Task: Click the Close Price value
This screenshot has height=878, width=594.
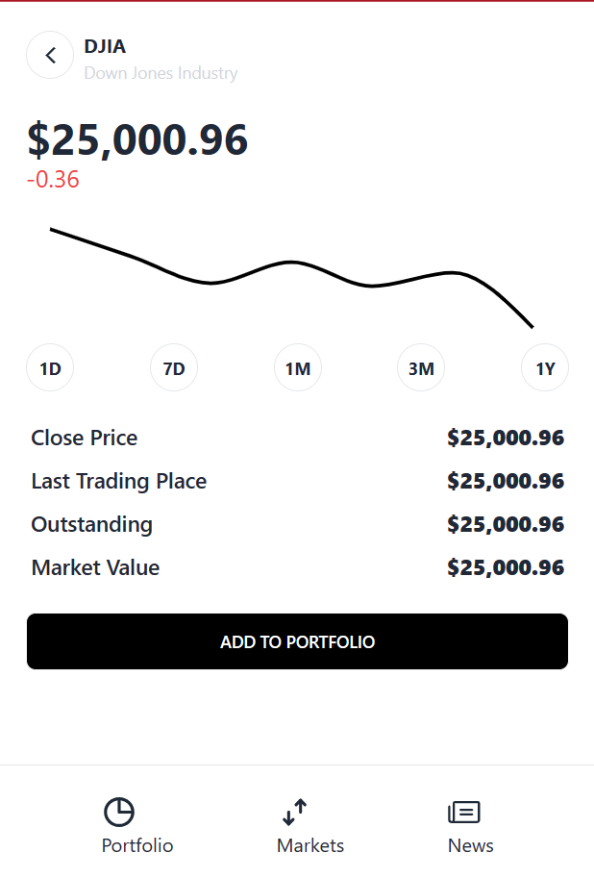Action: coord(506,438)
